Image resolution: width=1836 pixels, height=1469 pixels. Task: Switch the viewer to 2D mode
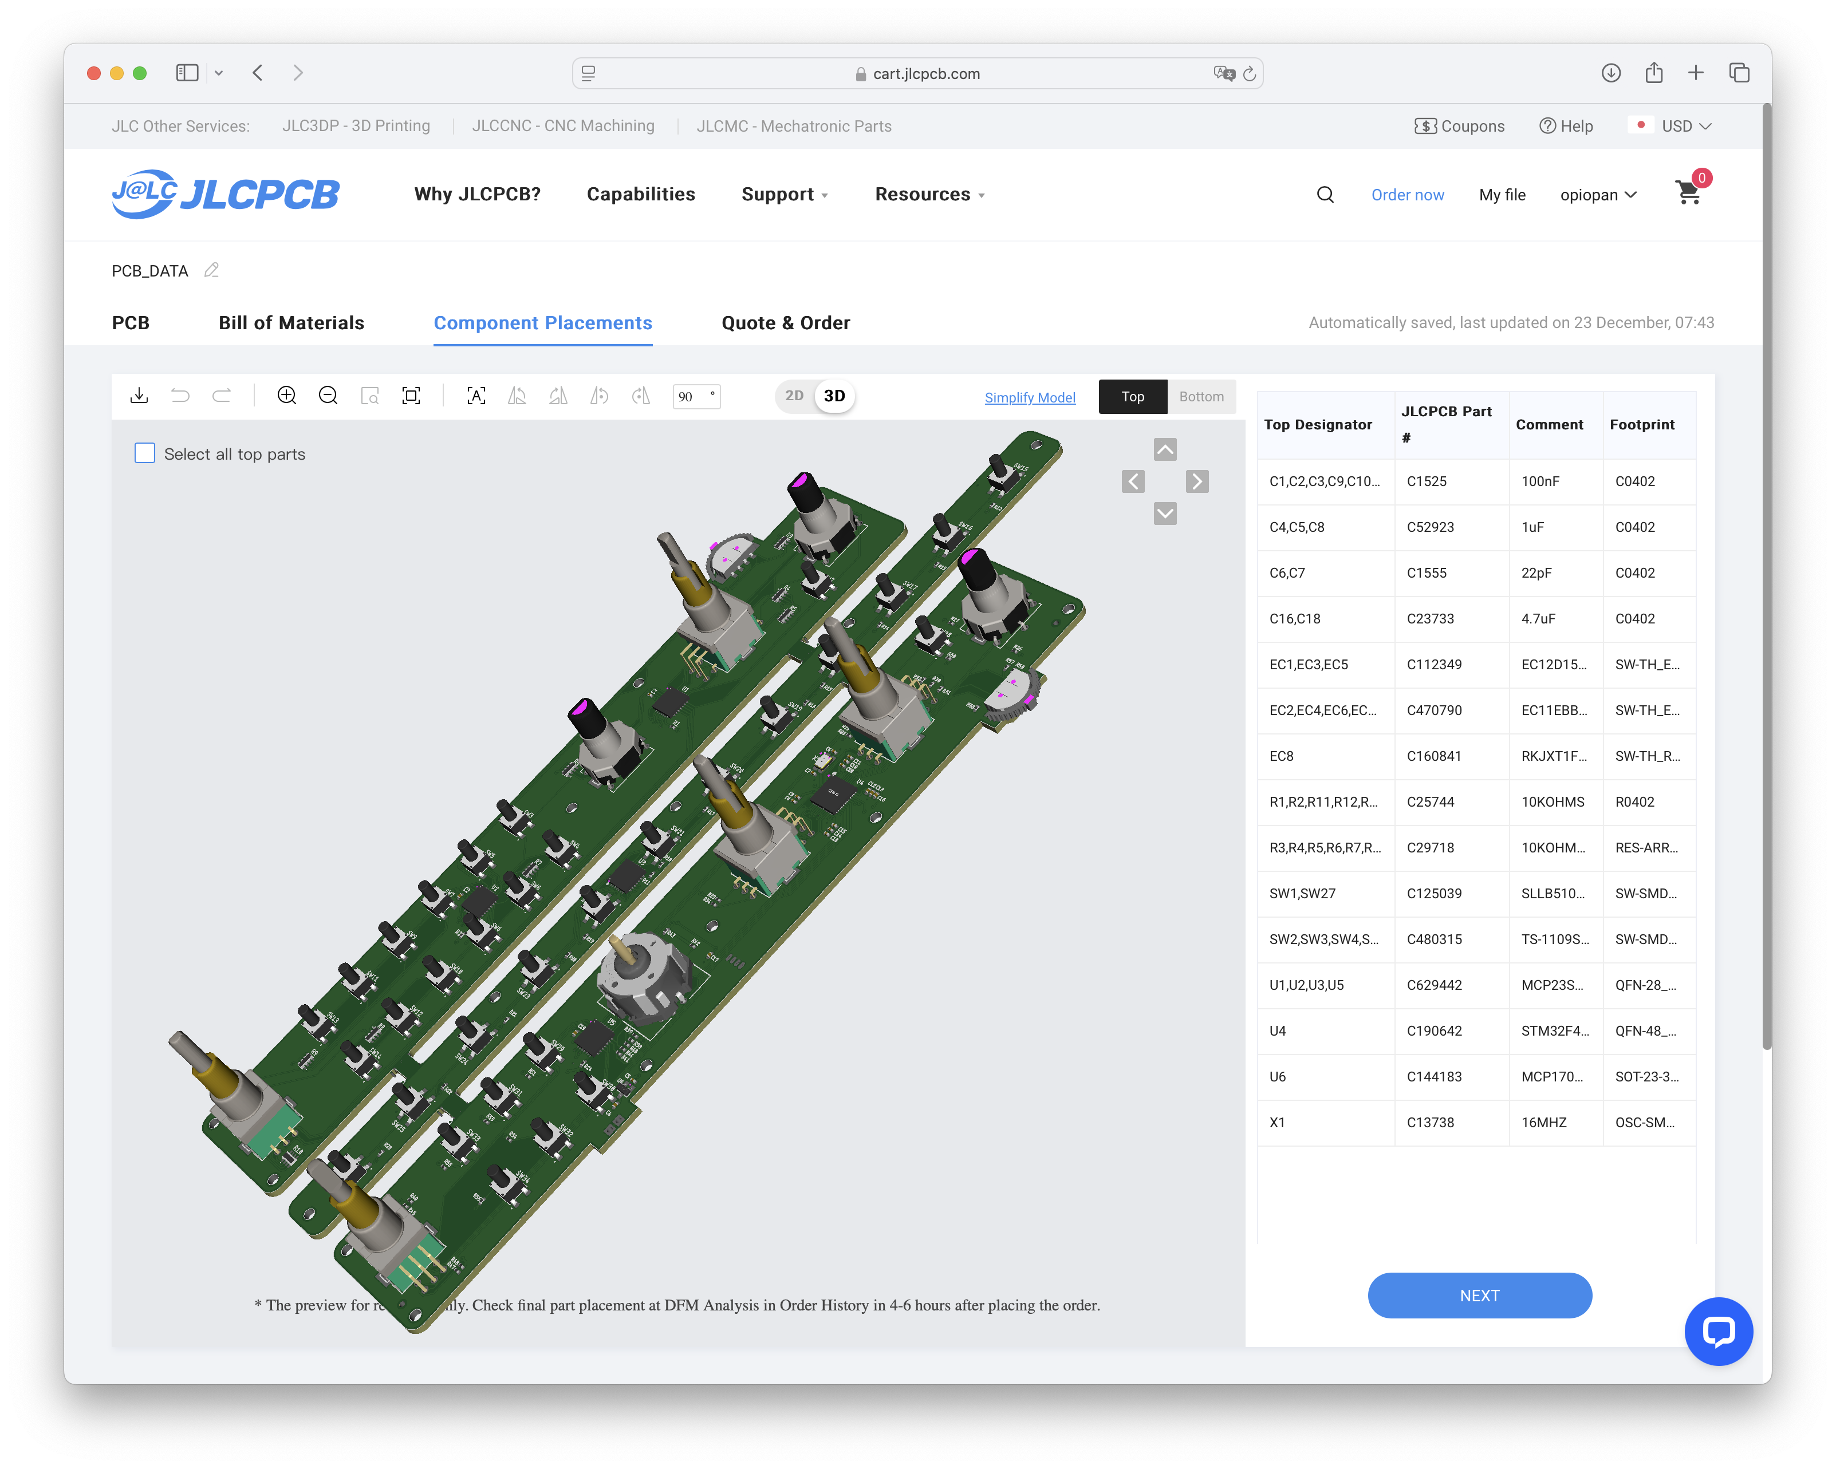click(794, 396)
